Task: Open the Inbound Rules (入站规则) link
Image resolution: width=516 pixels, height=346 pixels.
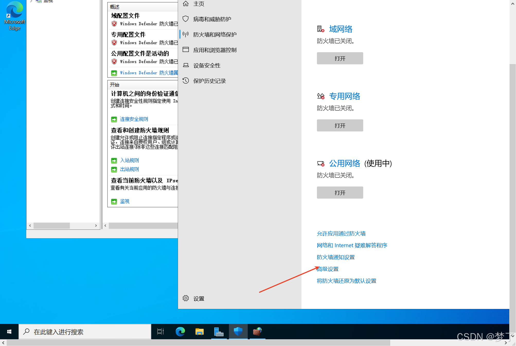Action: [129, 160]
